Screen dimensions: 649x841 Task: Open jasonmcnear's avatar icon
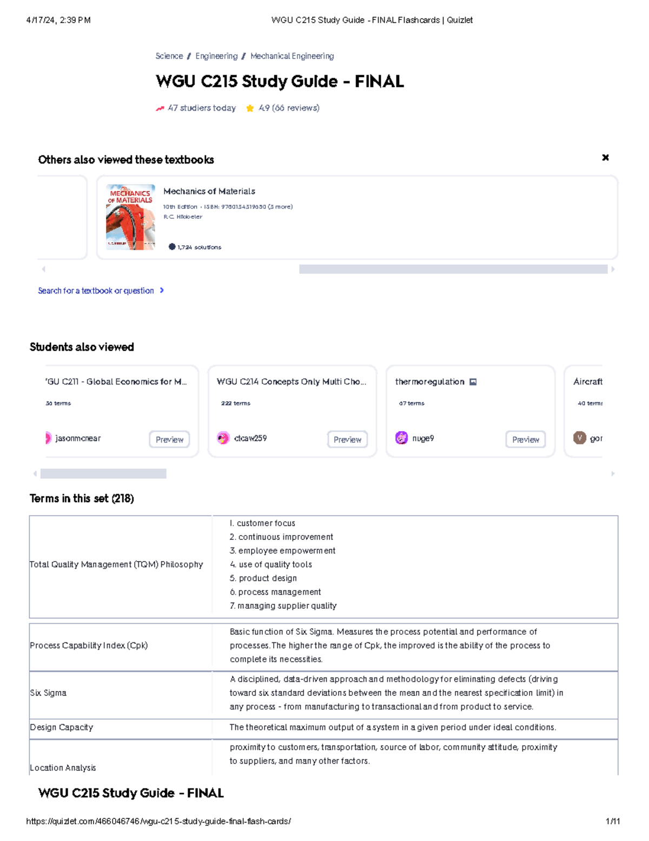coord(48,439)
